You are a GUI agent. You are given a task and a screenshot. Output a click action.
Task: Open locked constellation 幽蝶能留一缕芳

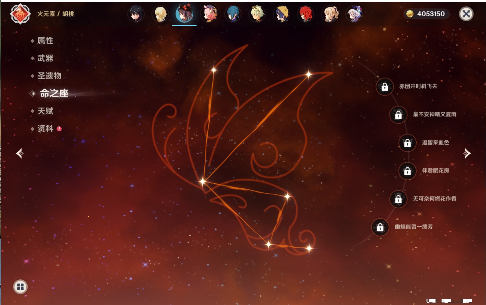tap(380, 227)
